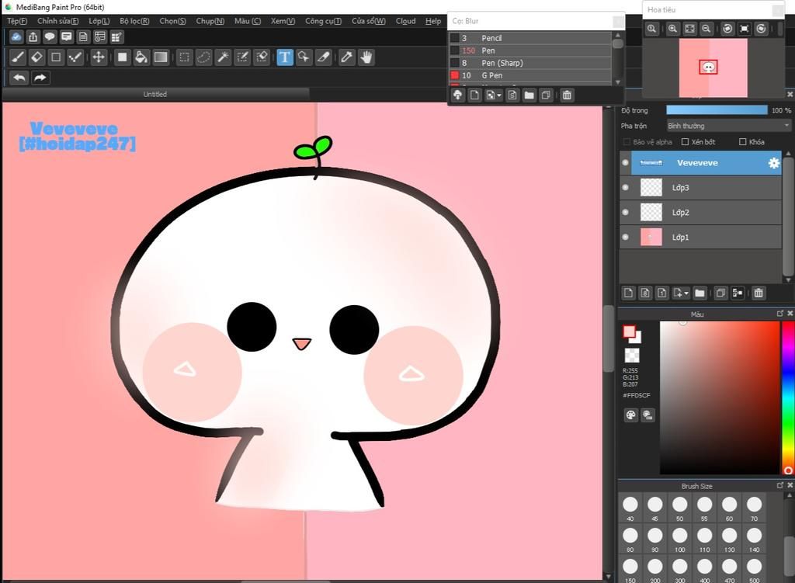Click the Redo arrow
Image resolution: width=795 pixels, height=583 pixels.
pos(40,78)
